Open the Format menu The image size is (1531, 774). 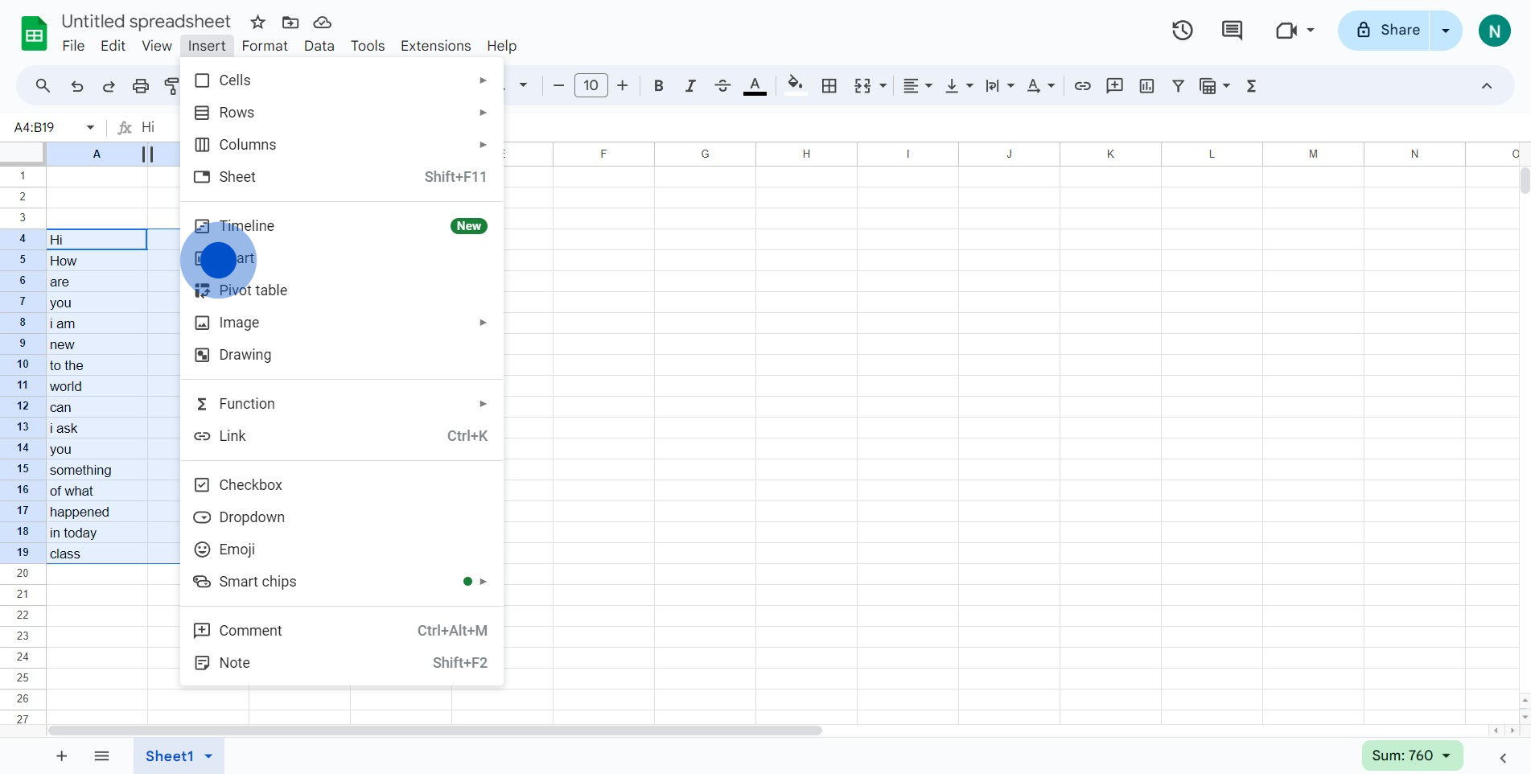(264, 46)
